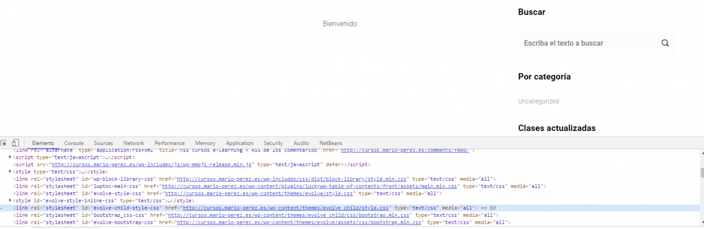The width and height of the screenshot is (704, 229).
Task: Switch to the Memory tab
Action: tap(206, 143)
